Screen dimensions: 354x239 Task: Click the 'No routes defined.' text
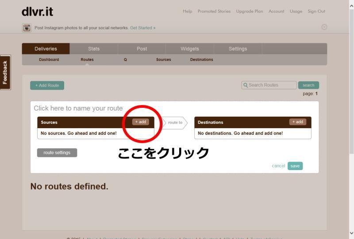point(69,186)
